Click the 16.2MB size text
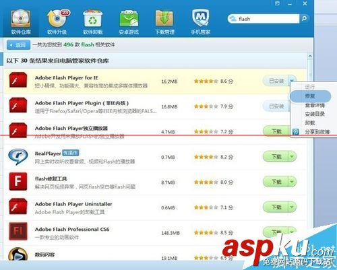The image size is (337, 270). click(x=169, y=81)
